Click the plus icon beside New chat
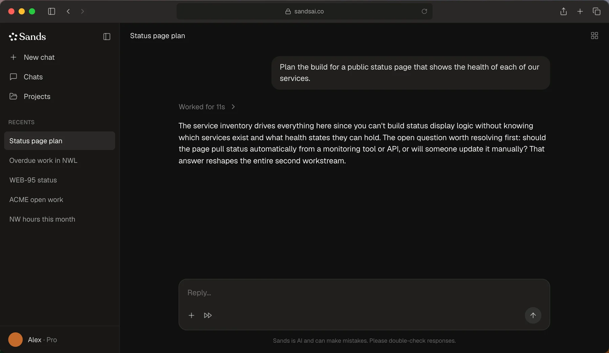Image resolution: width=609 pixels, height=353 pixels. [13, 57]
